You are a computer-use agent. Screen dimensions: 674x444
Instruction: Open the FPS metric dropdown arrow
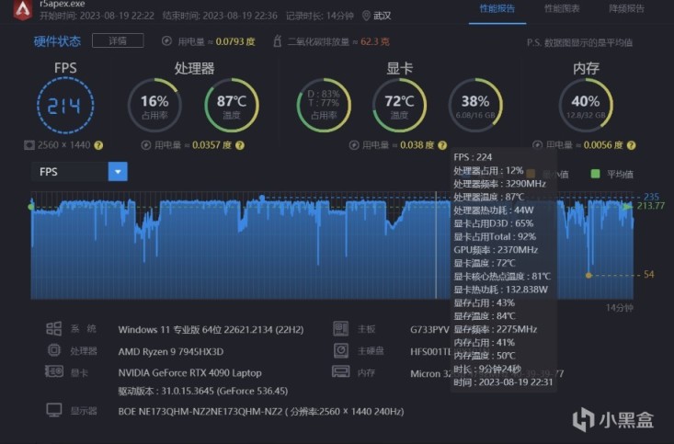(x=118, y=172)
